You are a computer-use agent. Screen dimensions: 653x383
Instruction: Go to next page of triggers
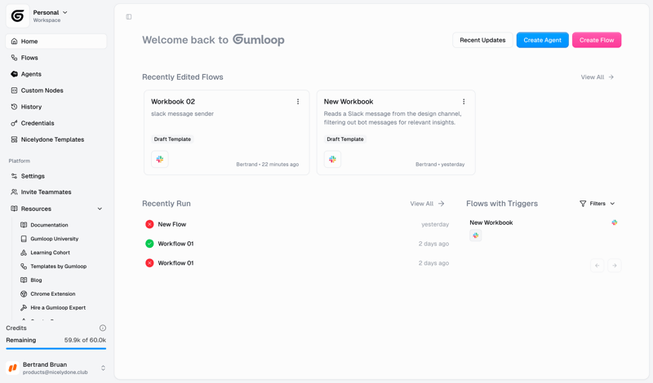point(615,266)
